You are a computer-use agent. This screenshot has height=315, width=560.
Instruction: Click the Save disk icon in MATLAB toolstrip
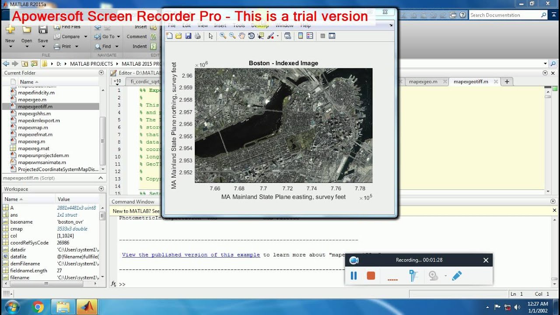pyautogui.click(x=43, y=30)
